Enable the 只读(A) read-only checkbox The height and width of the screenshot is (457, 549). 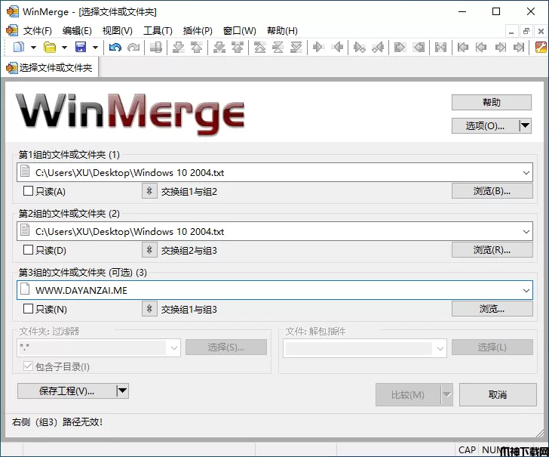[x=28, y=191]
